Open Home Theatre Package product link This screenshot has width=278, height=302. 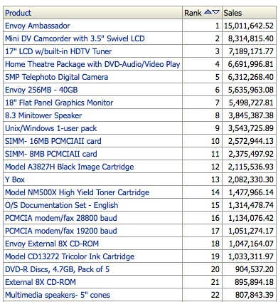click(x=92, y=64)
